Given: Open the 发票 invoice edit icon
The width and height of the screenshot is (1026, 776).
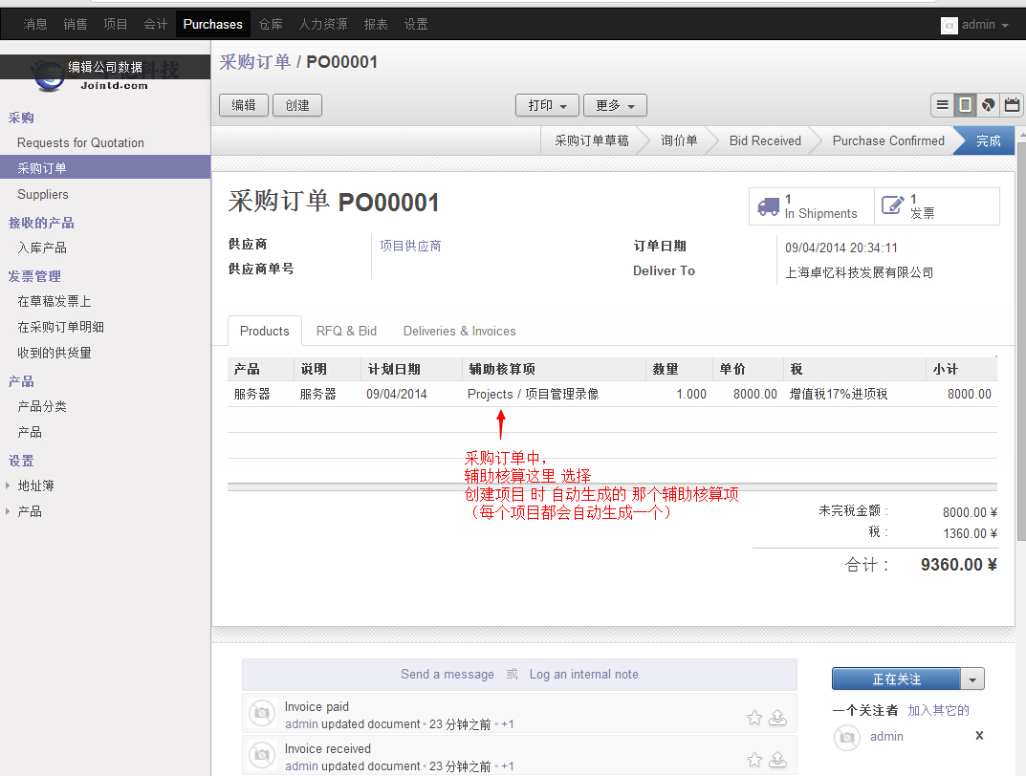Looking at the screenshot, I should tap(892, 205).
